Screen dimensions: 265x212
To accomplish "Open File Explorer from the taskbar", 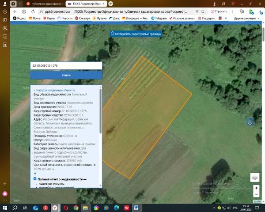I will click(85, 208).
